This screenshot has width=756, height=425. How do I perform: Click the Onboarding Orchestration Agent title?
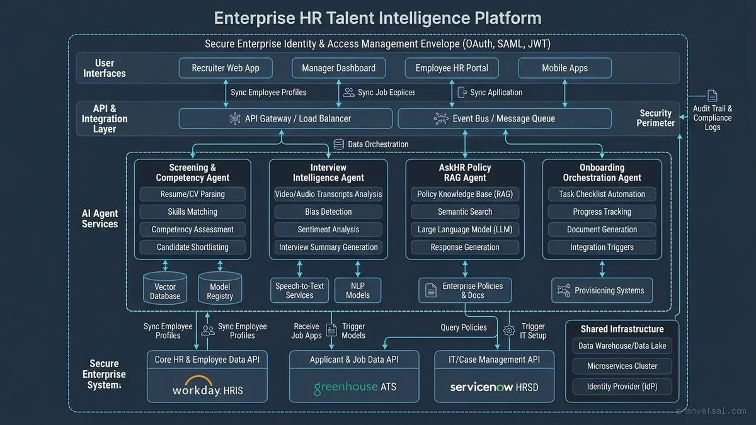click(602, 173)
